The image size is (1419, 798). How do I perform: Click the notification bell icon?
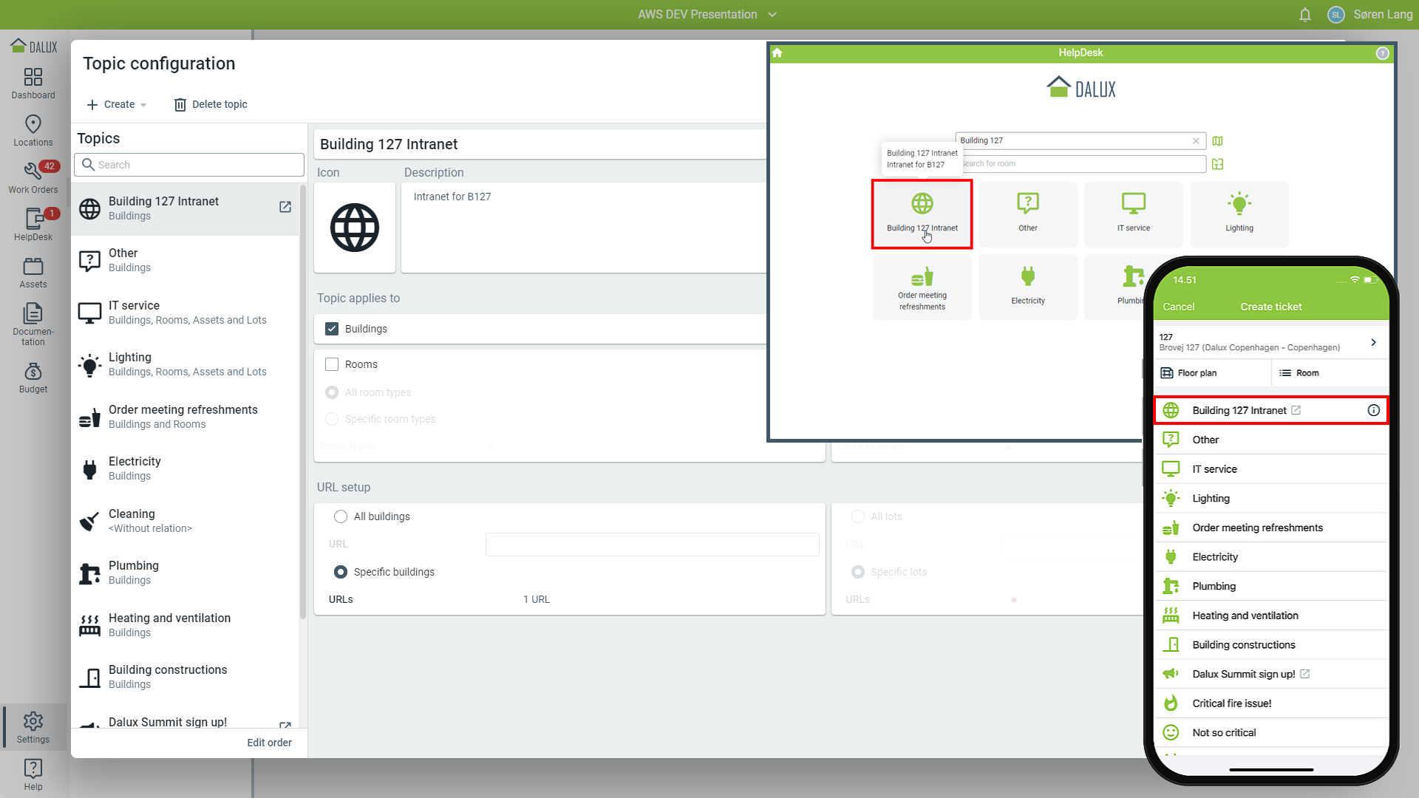point(1305,15)
